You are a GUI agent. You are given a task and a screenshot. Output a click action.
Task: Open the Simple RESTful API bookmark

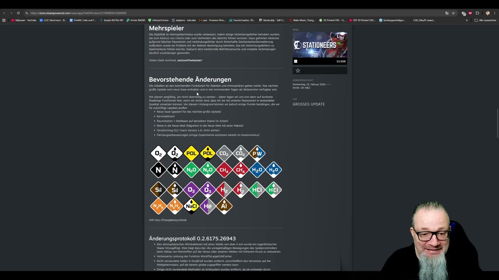[x=111, y=20]
